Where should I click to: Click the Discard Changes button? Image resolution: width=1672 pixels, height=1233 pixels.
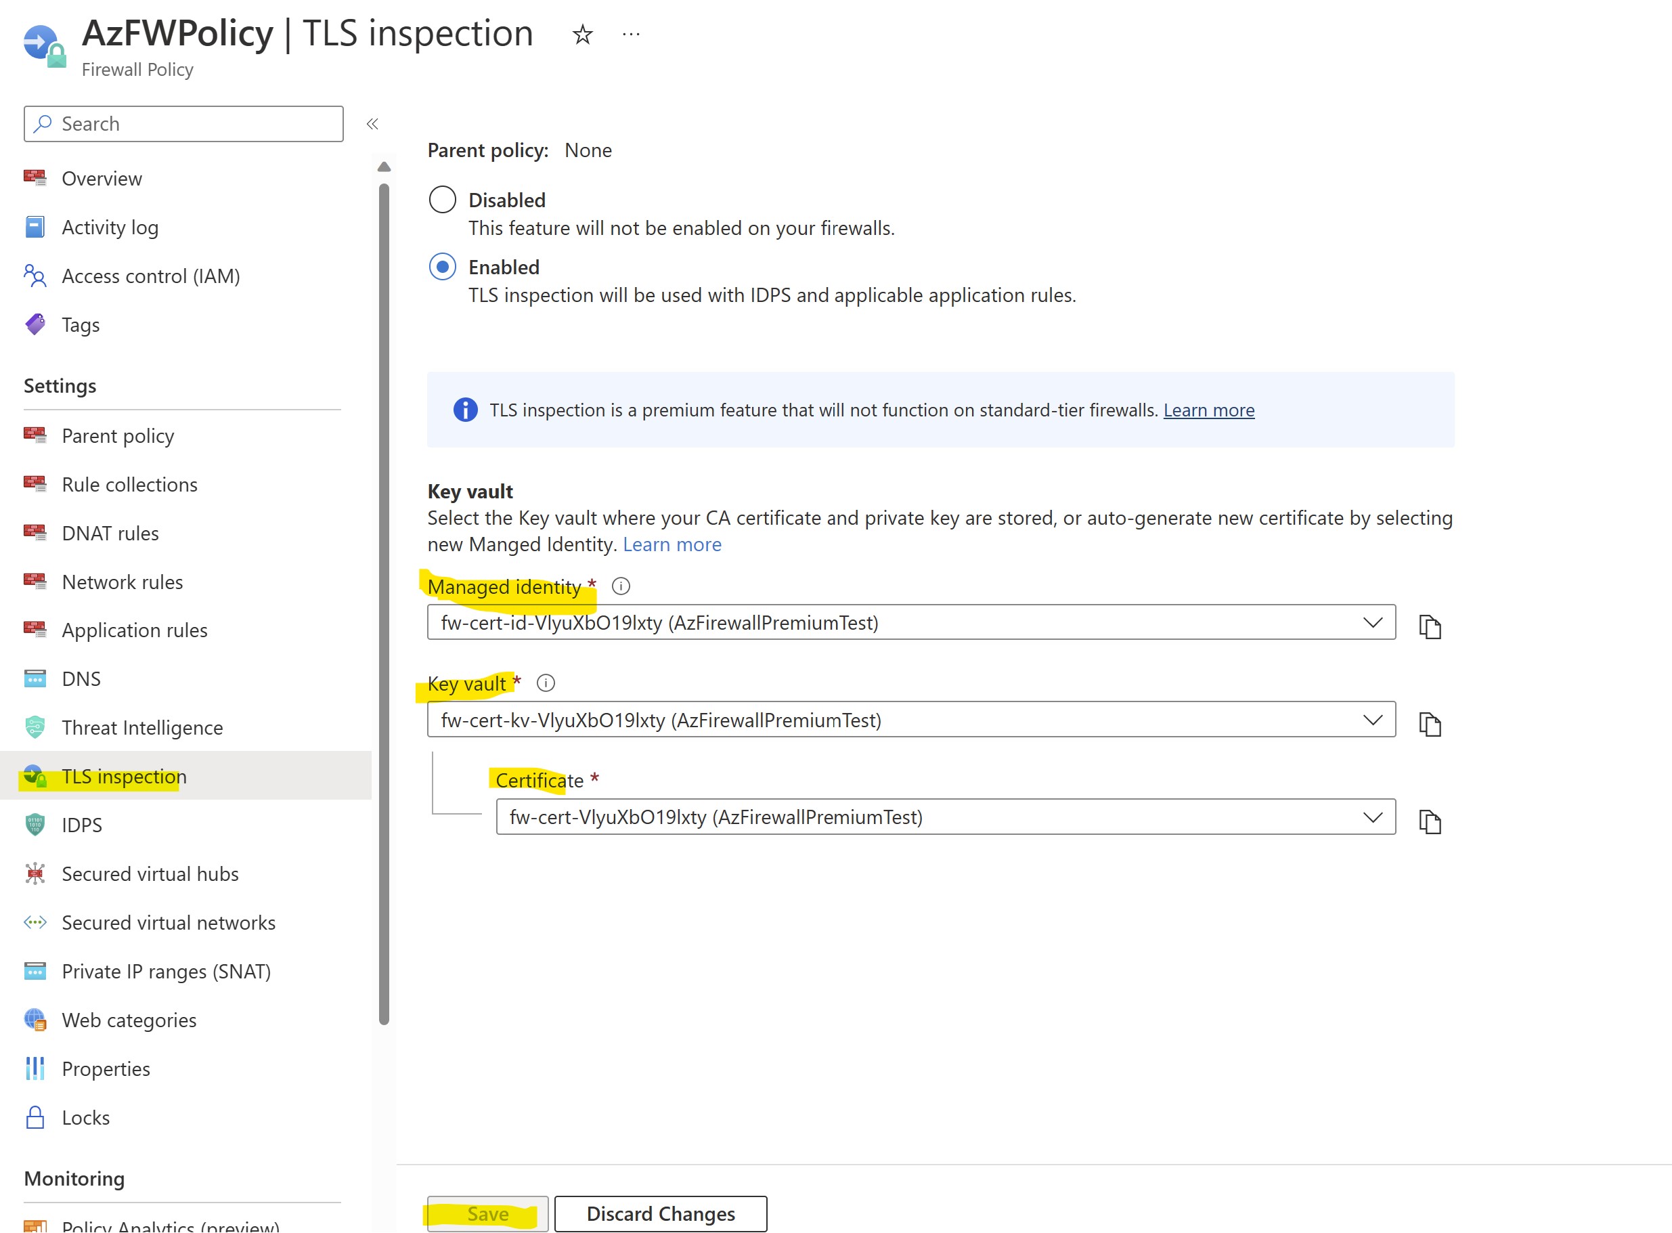pyautogui.click(x=660, y=1213)
